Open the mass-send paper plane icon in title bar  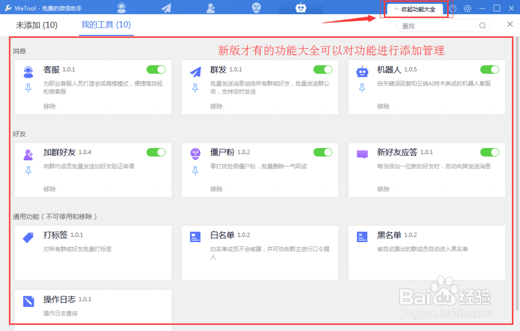coord(166,8)
